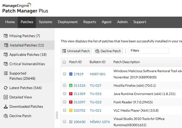Open patch ID 310702 link
This screenshot has height=128, width=182.
click(79, 111)
